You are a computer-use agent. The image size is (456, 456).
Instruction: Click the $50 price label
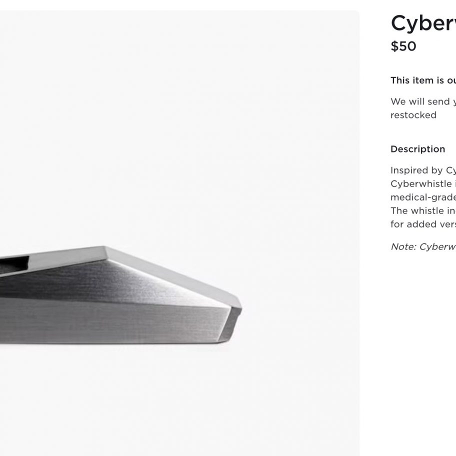(403, 46)
